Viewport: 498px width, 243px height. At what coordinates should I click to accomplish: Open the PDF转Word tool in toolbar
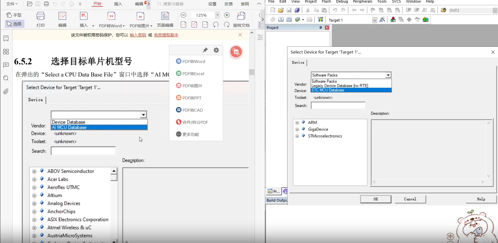click(111, 20)
